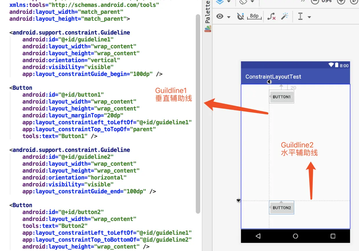Click the code editor vertical scrollbar
Viewport: 359px width, 251px height.
click(x=198, y=114)
